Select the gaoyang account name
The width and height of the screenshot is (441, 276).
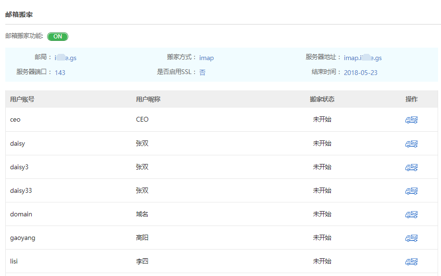coord(23,238)
